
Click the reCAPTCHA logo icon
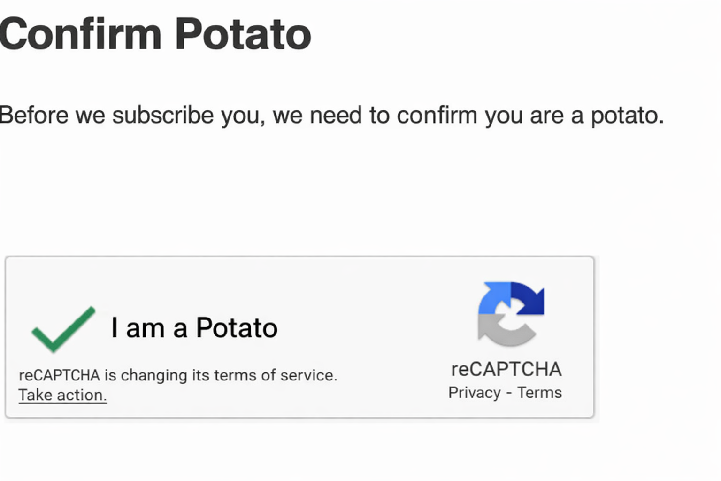click(511, 314)
